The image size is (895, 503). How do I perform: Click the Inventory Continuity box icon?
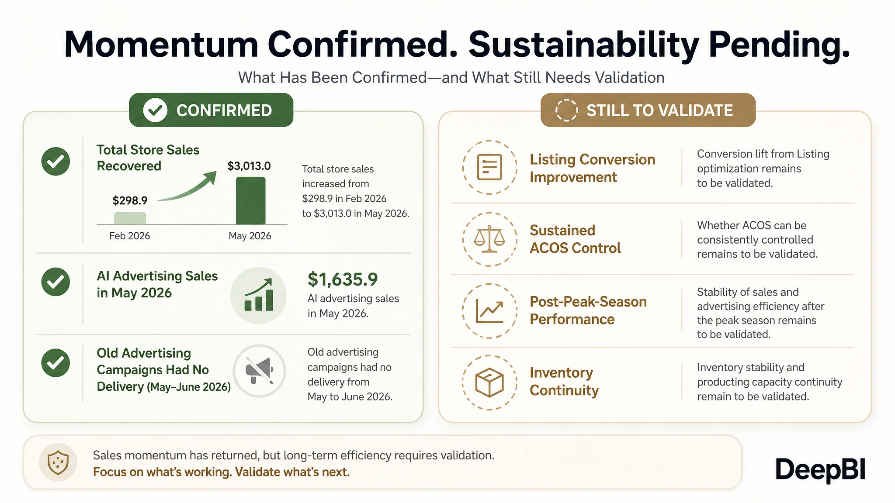point(489,382)
